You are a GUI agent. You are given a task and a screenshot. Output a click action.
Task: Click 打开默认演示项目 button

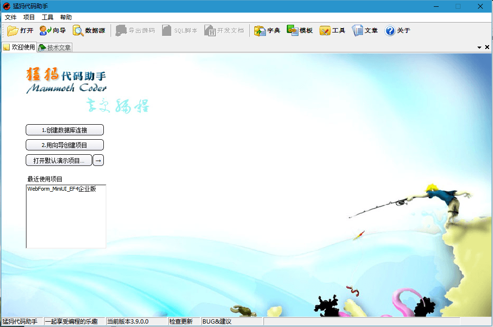(59, 161)
